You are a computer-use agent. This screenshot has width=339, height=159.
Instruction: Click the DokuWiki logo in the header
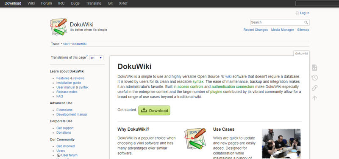click(58, 27)
